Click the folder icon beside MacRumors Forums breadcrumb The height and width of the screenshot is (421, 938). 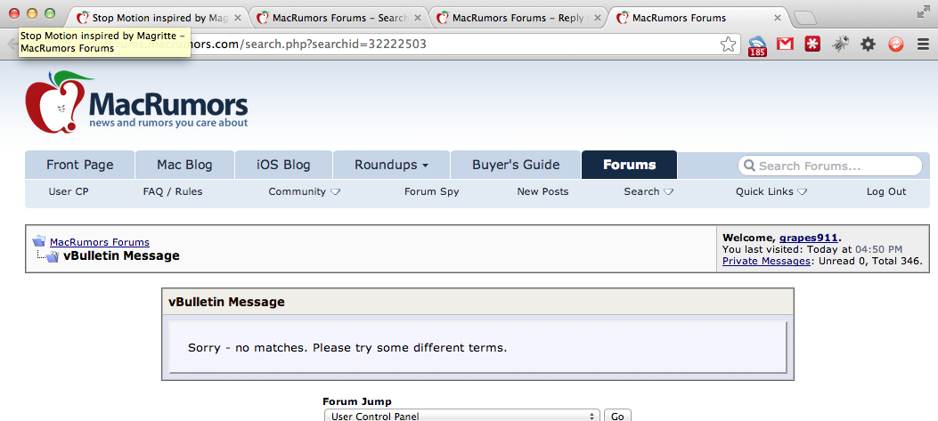coord(39,241)
